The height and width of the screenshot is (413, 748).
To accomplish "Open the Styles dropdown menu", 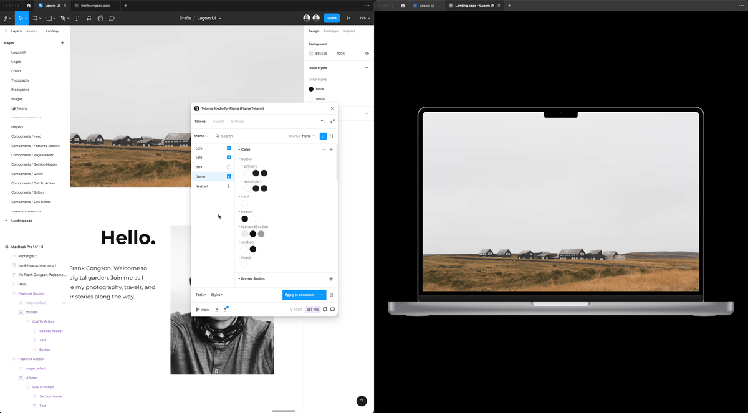I will (217, 295).
